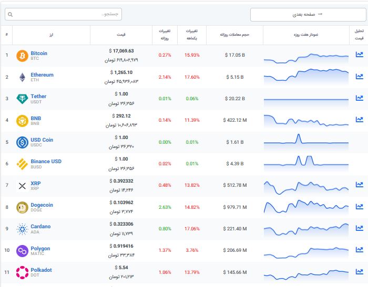
Task: Click the BNB coin logo
Action: [22, 121]
